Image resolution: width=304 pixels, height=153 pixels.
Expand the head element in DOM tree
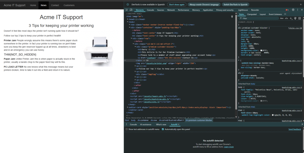pyautogui.click(x=128, y=19)
